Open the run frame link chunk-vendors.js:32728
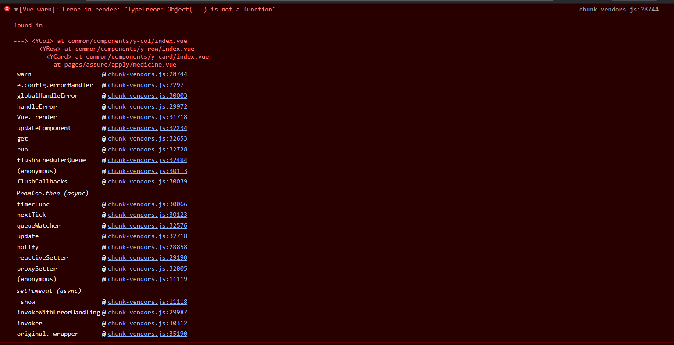The height and width of the screenshot is (345, 674). click(x=147, y=149)
